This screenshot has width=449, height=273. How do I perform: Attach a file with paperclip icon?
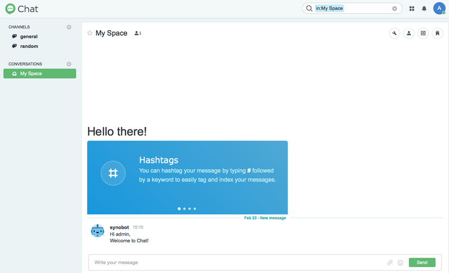(390, 262)
